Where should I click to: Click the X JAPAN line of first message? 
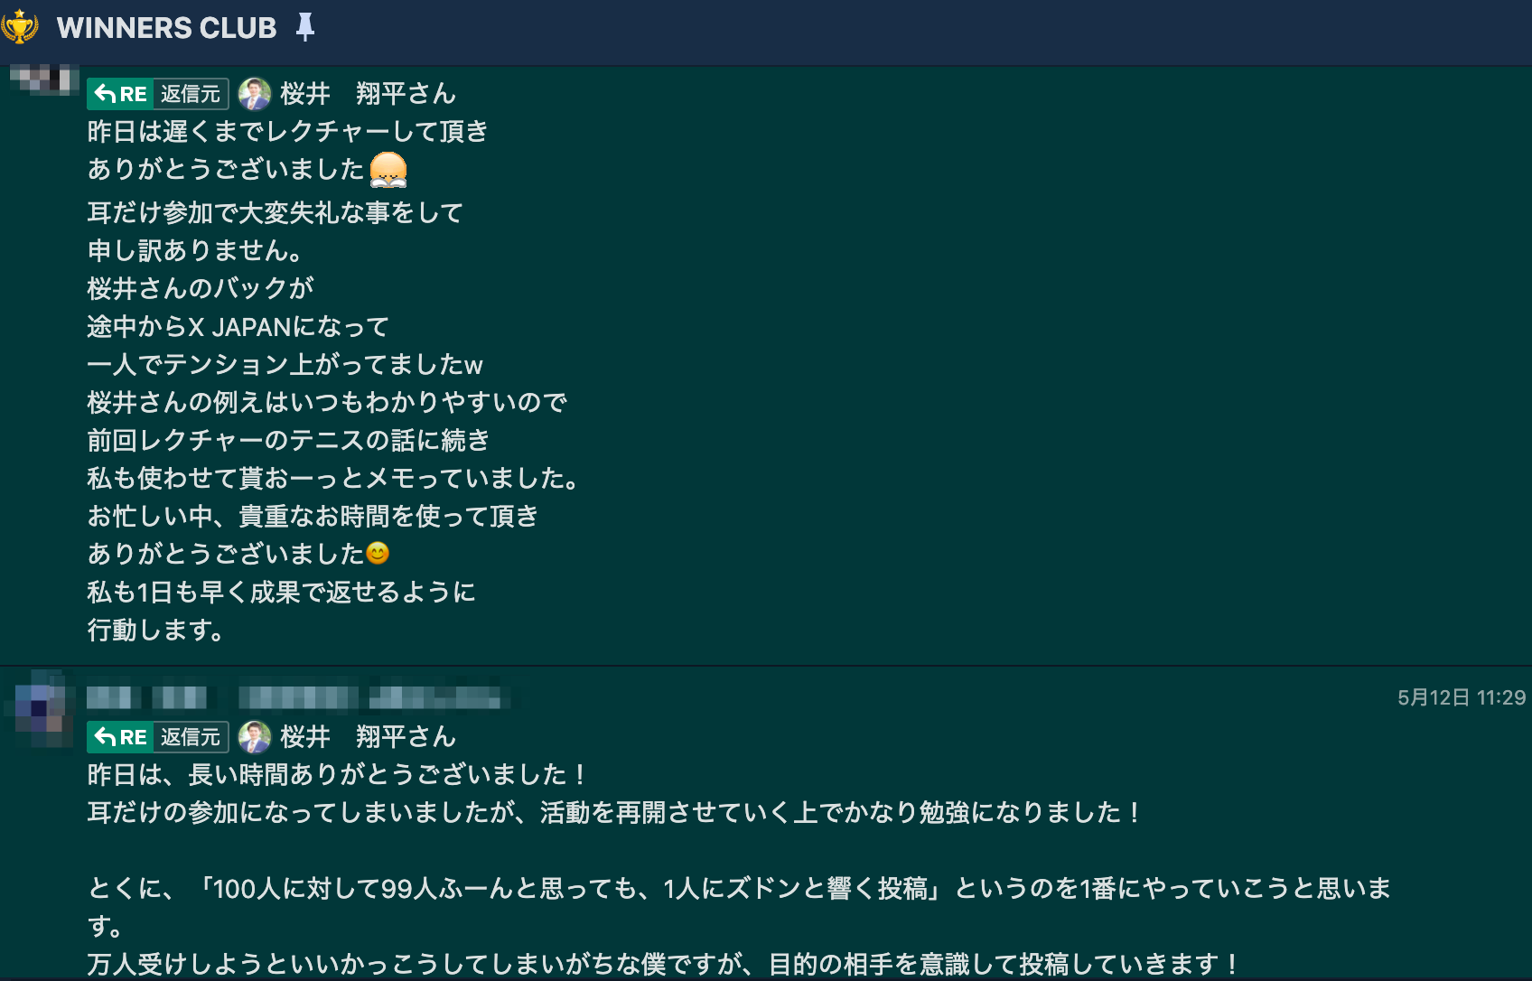[238, 326]
